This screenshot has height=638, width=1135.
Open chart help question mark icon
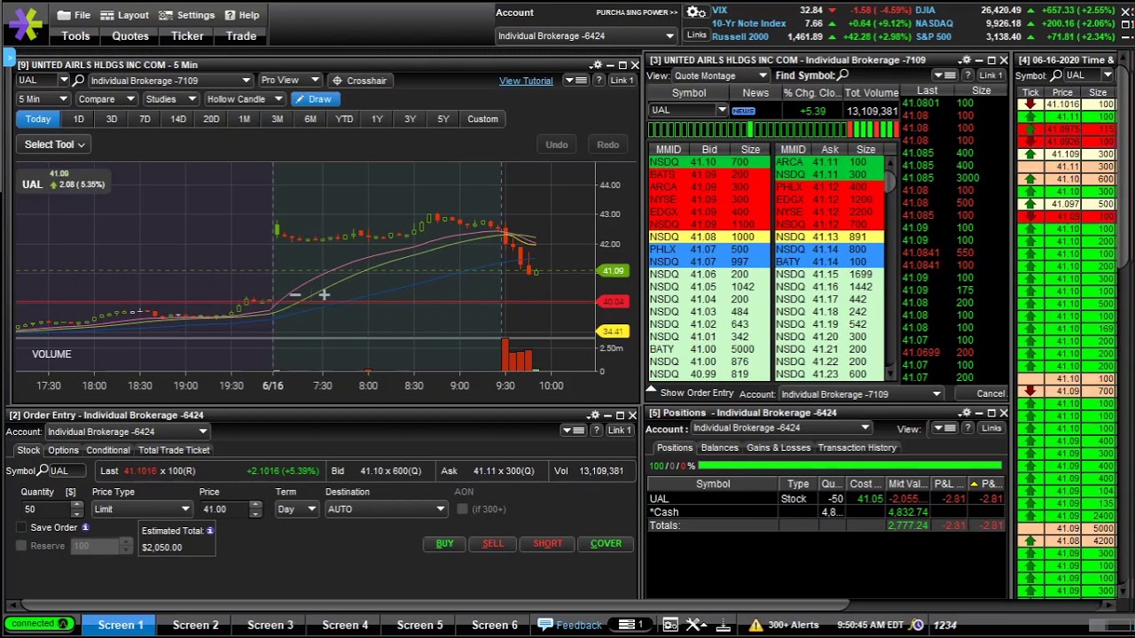[599, 81]
